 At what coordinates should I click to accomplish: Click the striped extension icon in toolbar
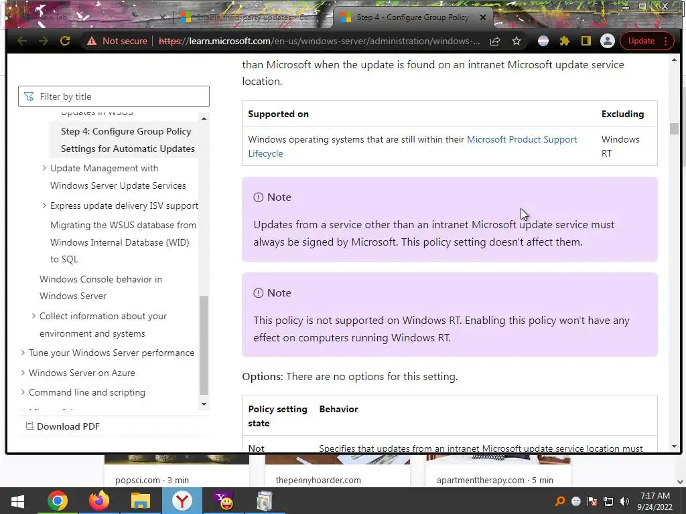[x=543, y=41]
